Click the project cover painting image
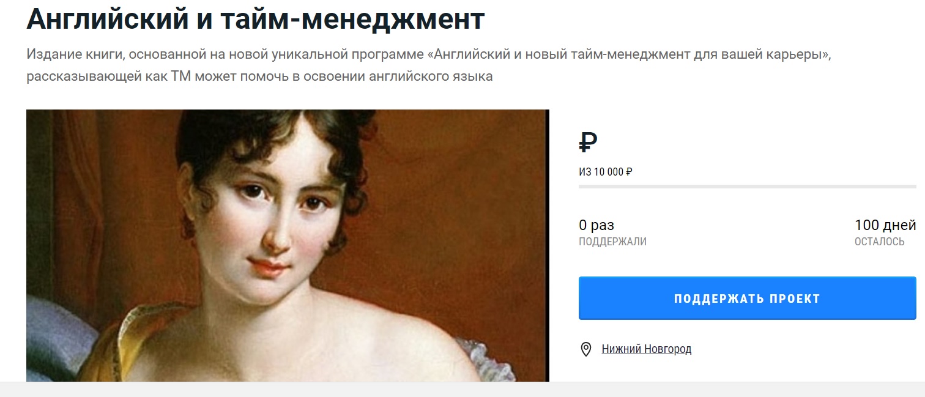 (x=288, y=245)
